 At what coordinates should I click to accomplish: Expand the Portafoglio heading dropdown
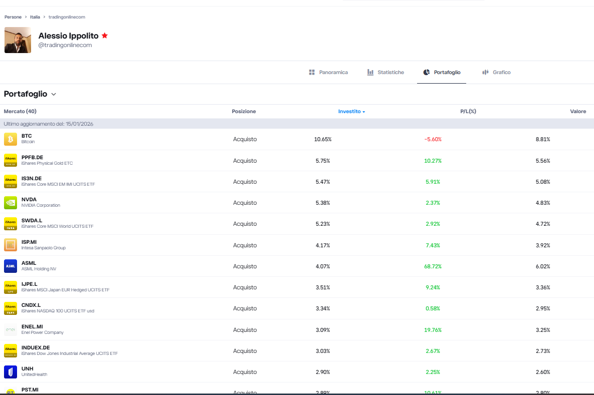(54, 94)
